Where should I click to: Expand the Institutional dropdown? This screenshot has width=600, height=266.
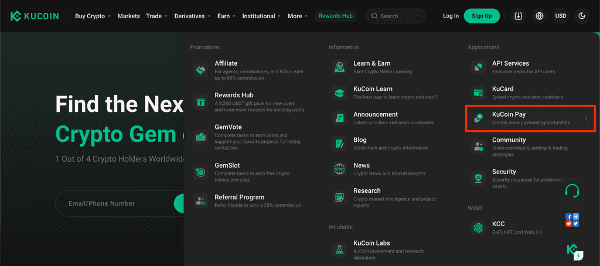point(262,16)
